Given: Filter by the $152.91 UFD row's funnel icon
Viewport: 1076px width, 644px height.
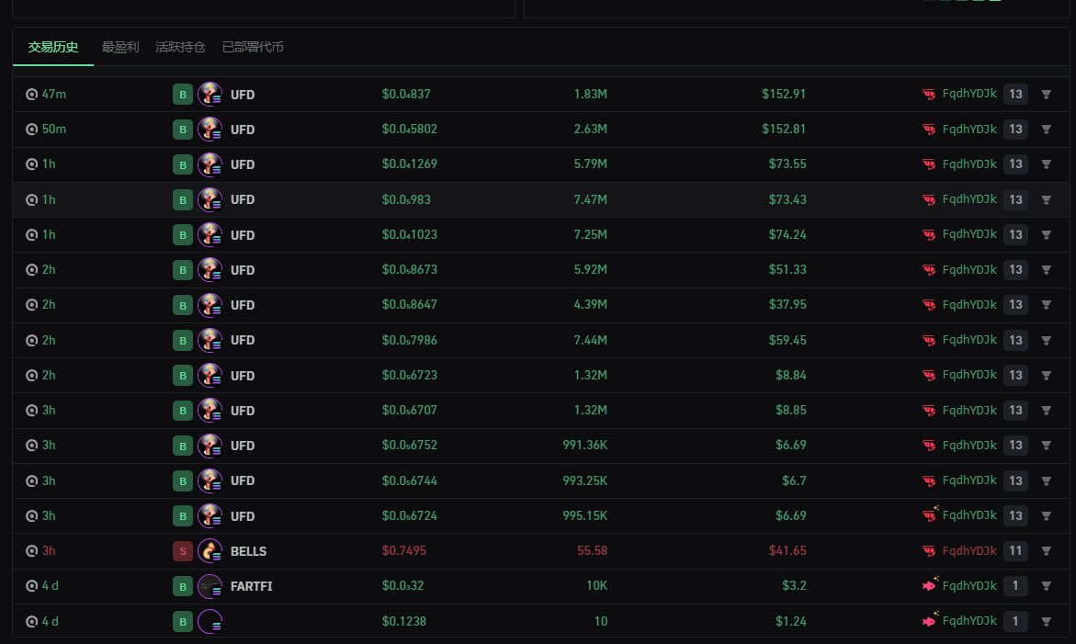Looking at the screenshot, I should tap(1046, 94).
